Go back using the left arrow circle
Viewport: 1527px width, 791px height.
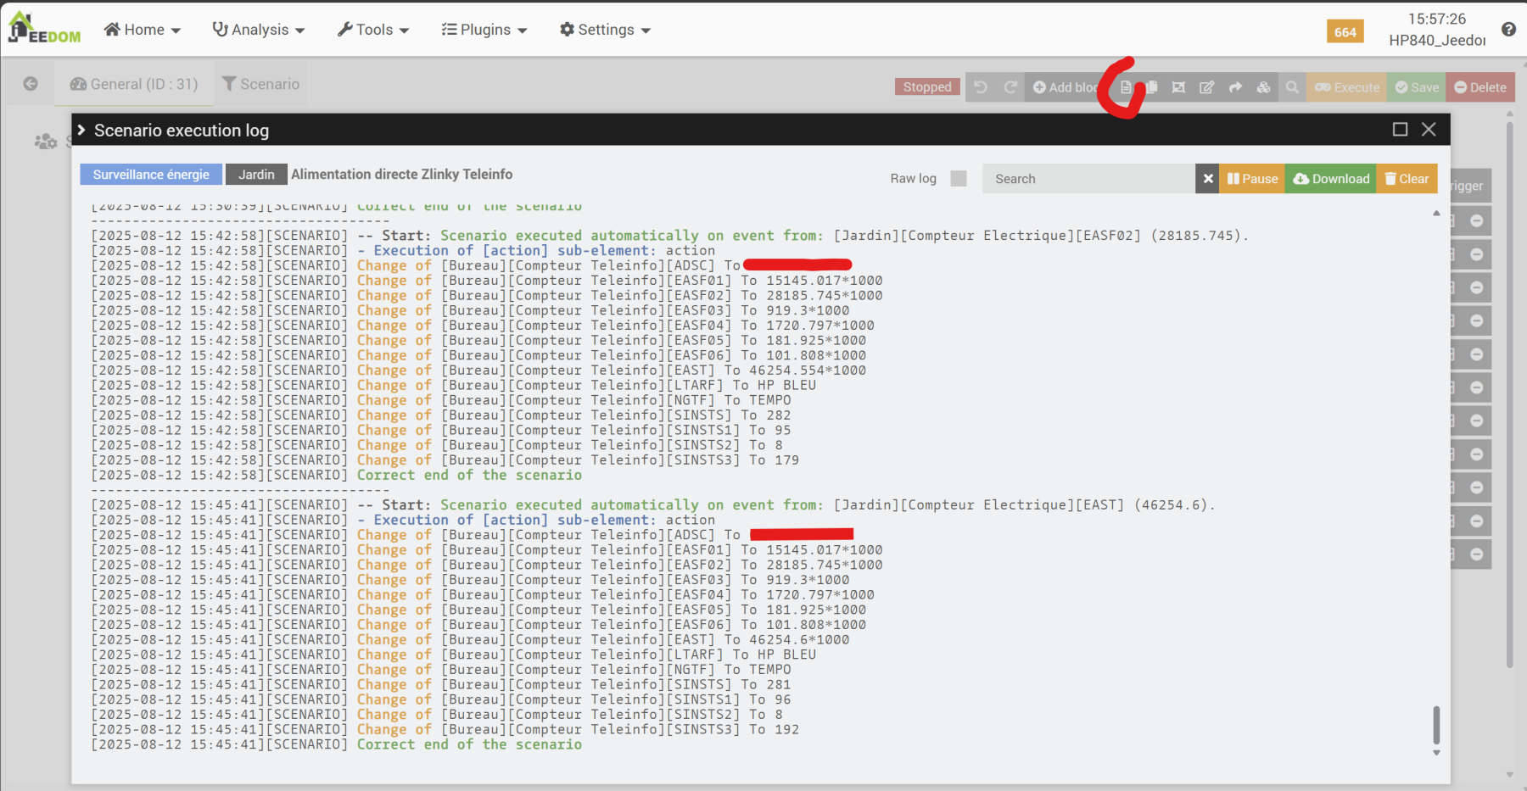(x=31, y=84)
